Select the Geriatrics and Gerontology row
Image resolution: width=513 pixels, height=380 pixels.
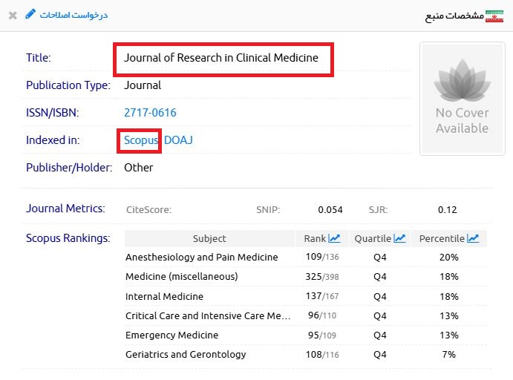pyautogui.click(x=186, y=354)
